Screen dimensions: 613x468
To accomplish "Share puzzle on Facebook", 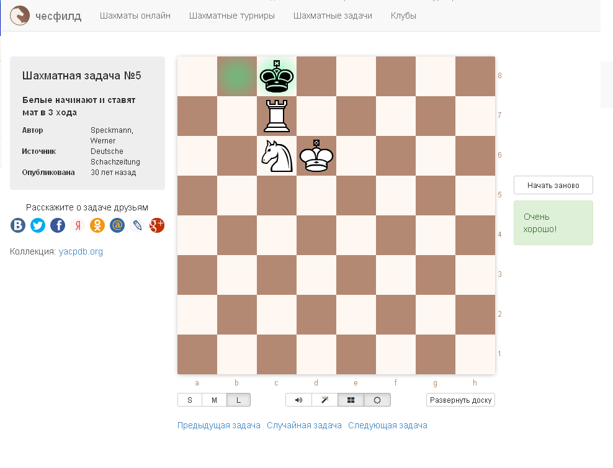I will (58, 225).
